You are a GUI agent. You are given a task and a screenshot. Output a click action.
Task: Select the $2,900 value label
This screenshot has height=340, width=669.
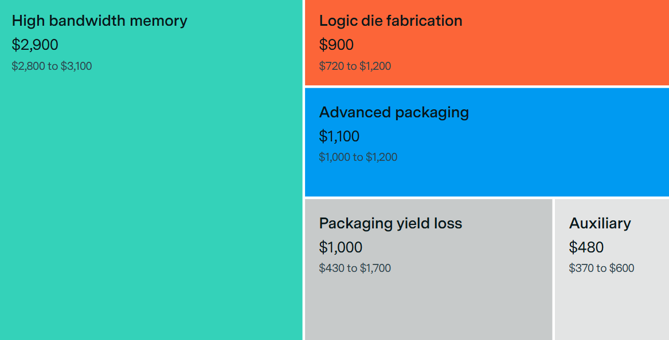(x=35, y=45)
